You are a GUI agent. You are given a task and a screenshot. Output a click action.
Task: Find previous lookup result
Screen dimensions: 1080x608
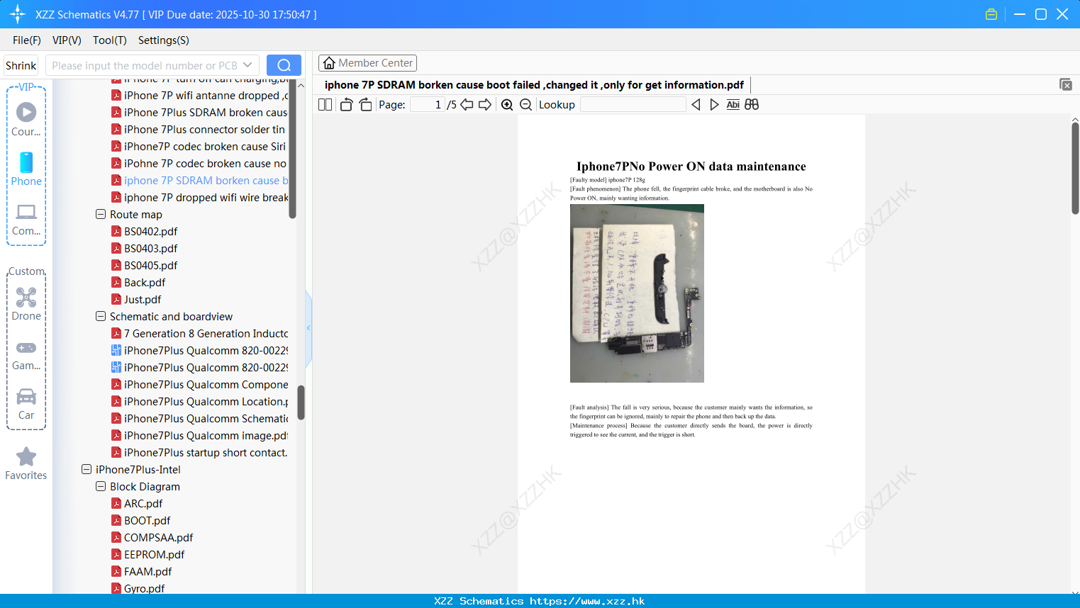click(696, 104)
